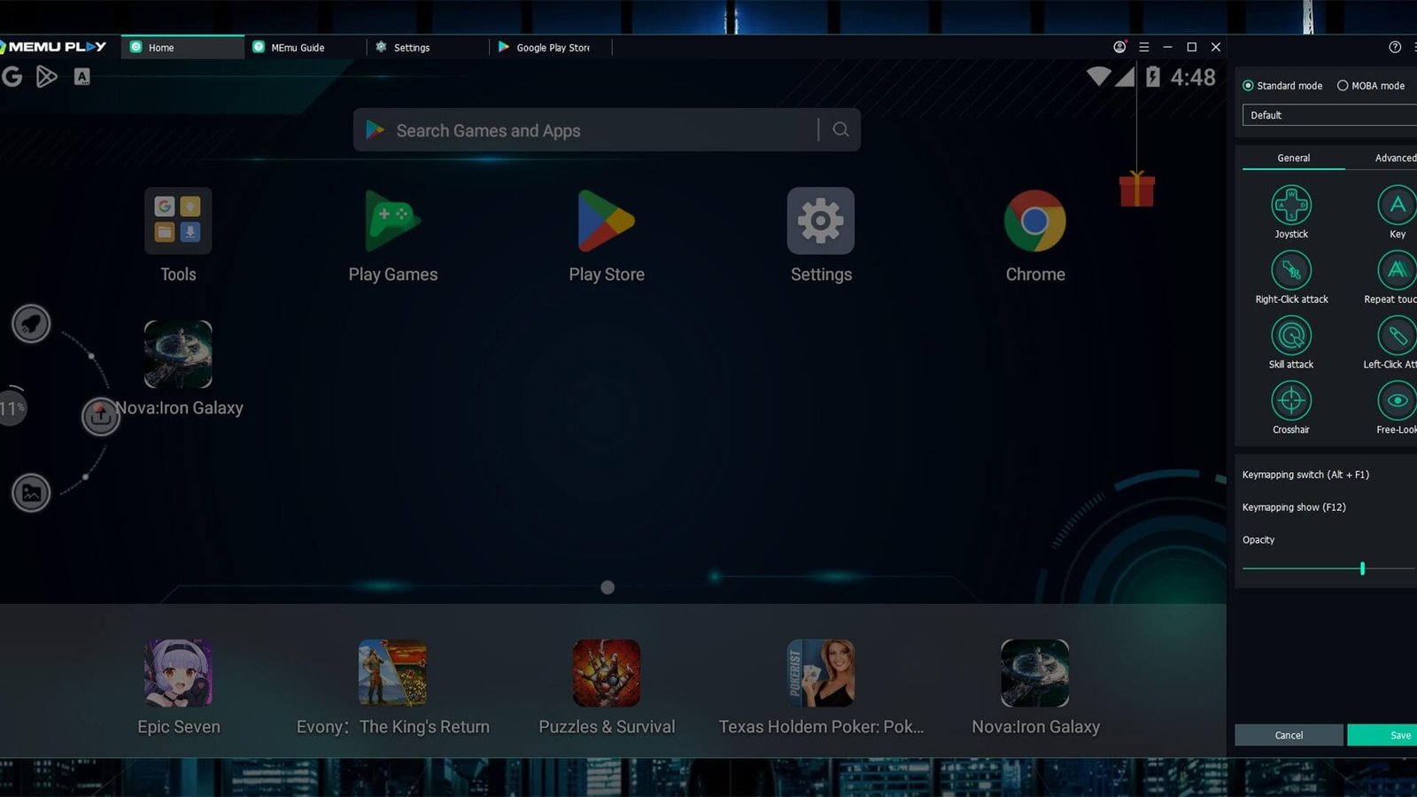Click the rocket boost icon
Viewport: 1417px width, 797px height.
pyautogui.click(x=31, y=324)
